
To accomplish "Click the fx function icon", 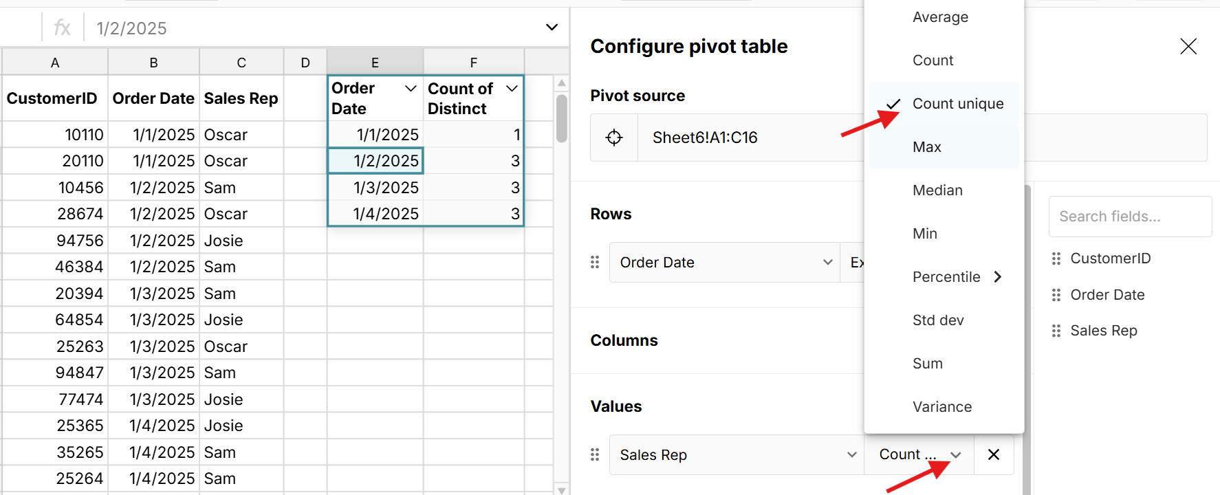I will tap(62, 28).
